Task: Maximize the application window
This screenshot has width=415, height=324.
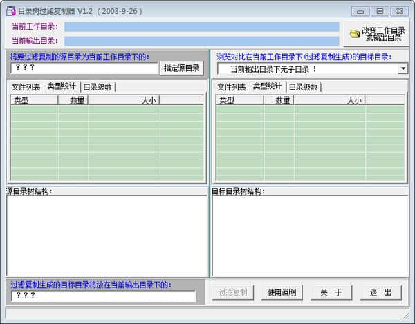Action: (x=380, y=11)
